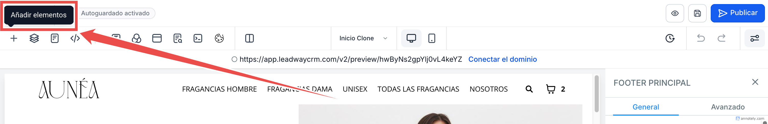Viewport: 768px width, 124px height.
Task: Open the SEO page search icon
Action: [178, 38]
